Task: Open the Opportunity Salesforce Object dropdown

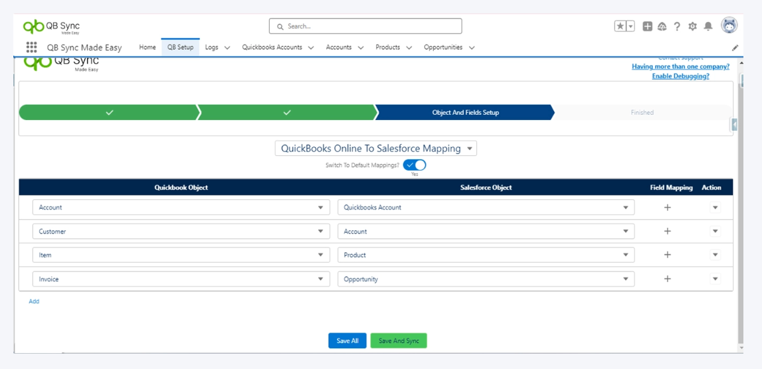Action: point(486,279)
